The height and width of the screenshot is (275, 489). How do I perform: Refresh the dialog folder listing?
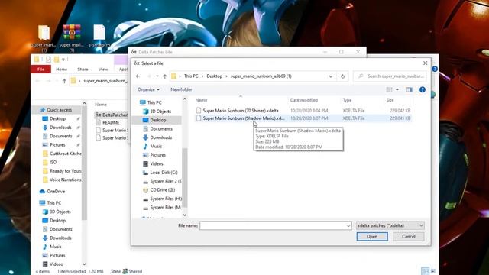[342, 76]
